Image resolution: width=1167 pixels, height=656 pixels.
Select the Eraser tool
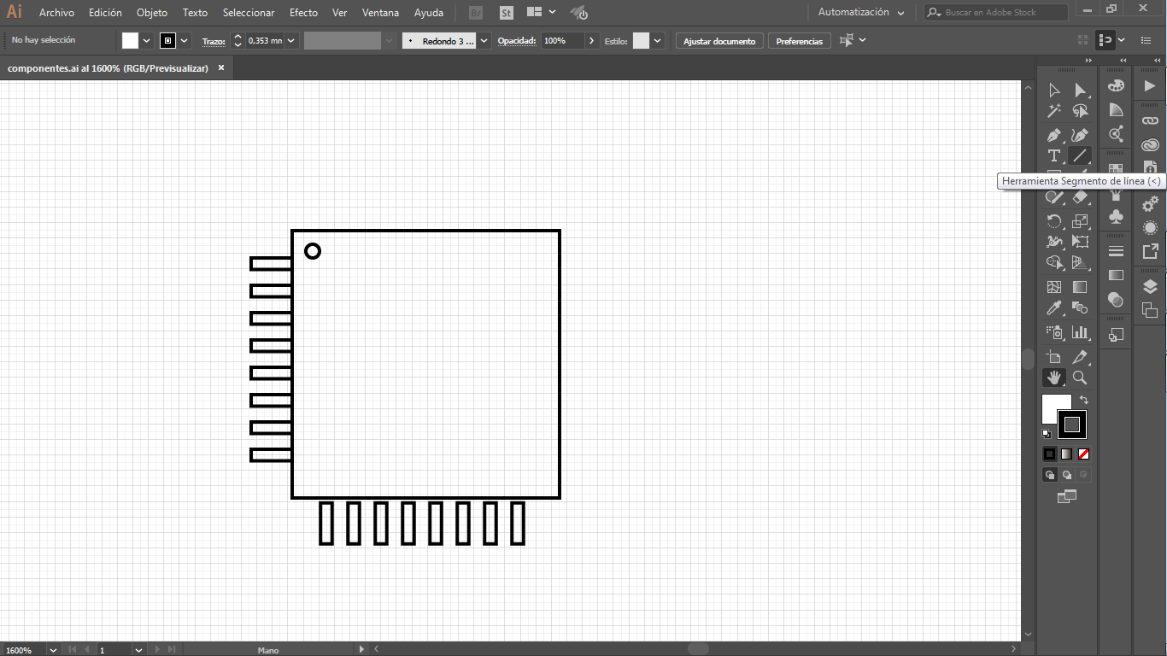[1080, 198]
